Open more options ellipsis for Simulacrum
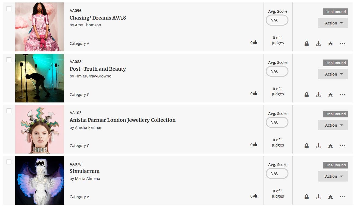The height and width of the screenshot is (206, 354). click(x=342, y=197)
